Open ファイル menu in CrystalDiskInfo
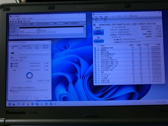Screen dimensions: 168x126 95,17
